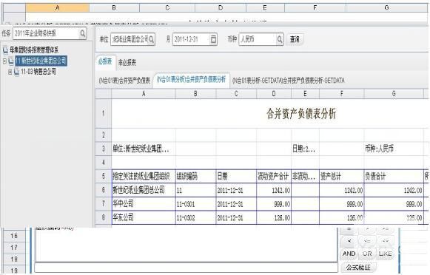The width and height of the screenshot is (430, 275).
Task: Click the formula text area in background window
Action: (x=187, y=245)
